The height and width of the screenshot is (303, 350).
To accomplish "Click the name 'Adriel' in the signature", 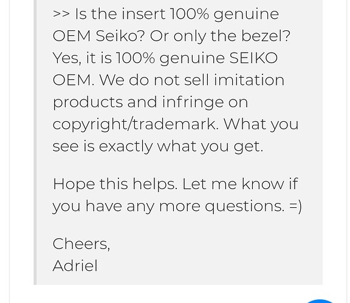I will pos(75,266).
